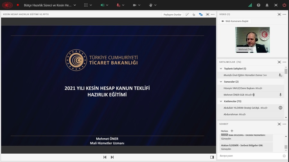The height and width of the screenshot is (162, 289).
Task: Click slide title '2021 YILI KESİN HESAP KANUN TEKLİFİ'
Action: point(107,88)
